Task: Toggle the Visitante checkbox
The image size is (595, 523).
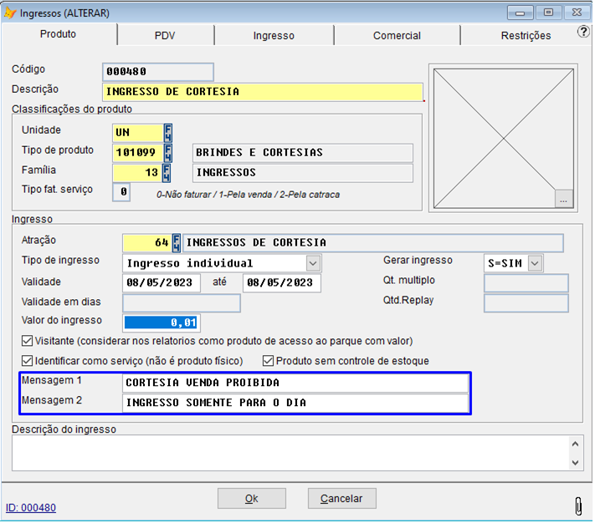Action: coord(28,341)
